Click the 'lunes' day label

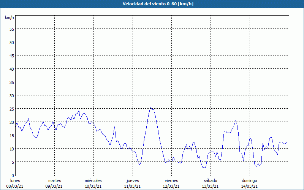point(15,180)
